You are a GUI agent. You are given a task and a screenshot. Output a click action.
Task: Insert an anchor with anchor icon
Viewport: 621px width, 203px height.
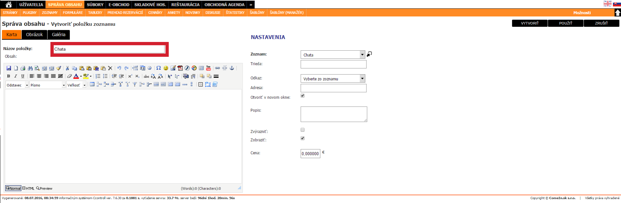tap(232, 68)
